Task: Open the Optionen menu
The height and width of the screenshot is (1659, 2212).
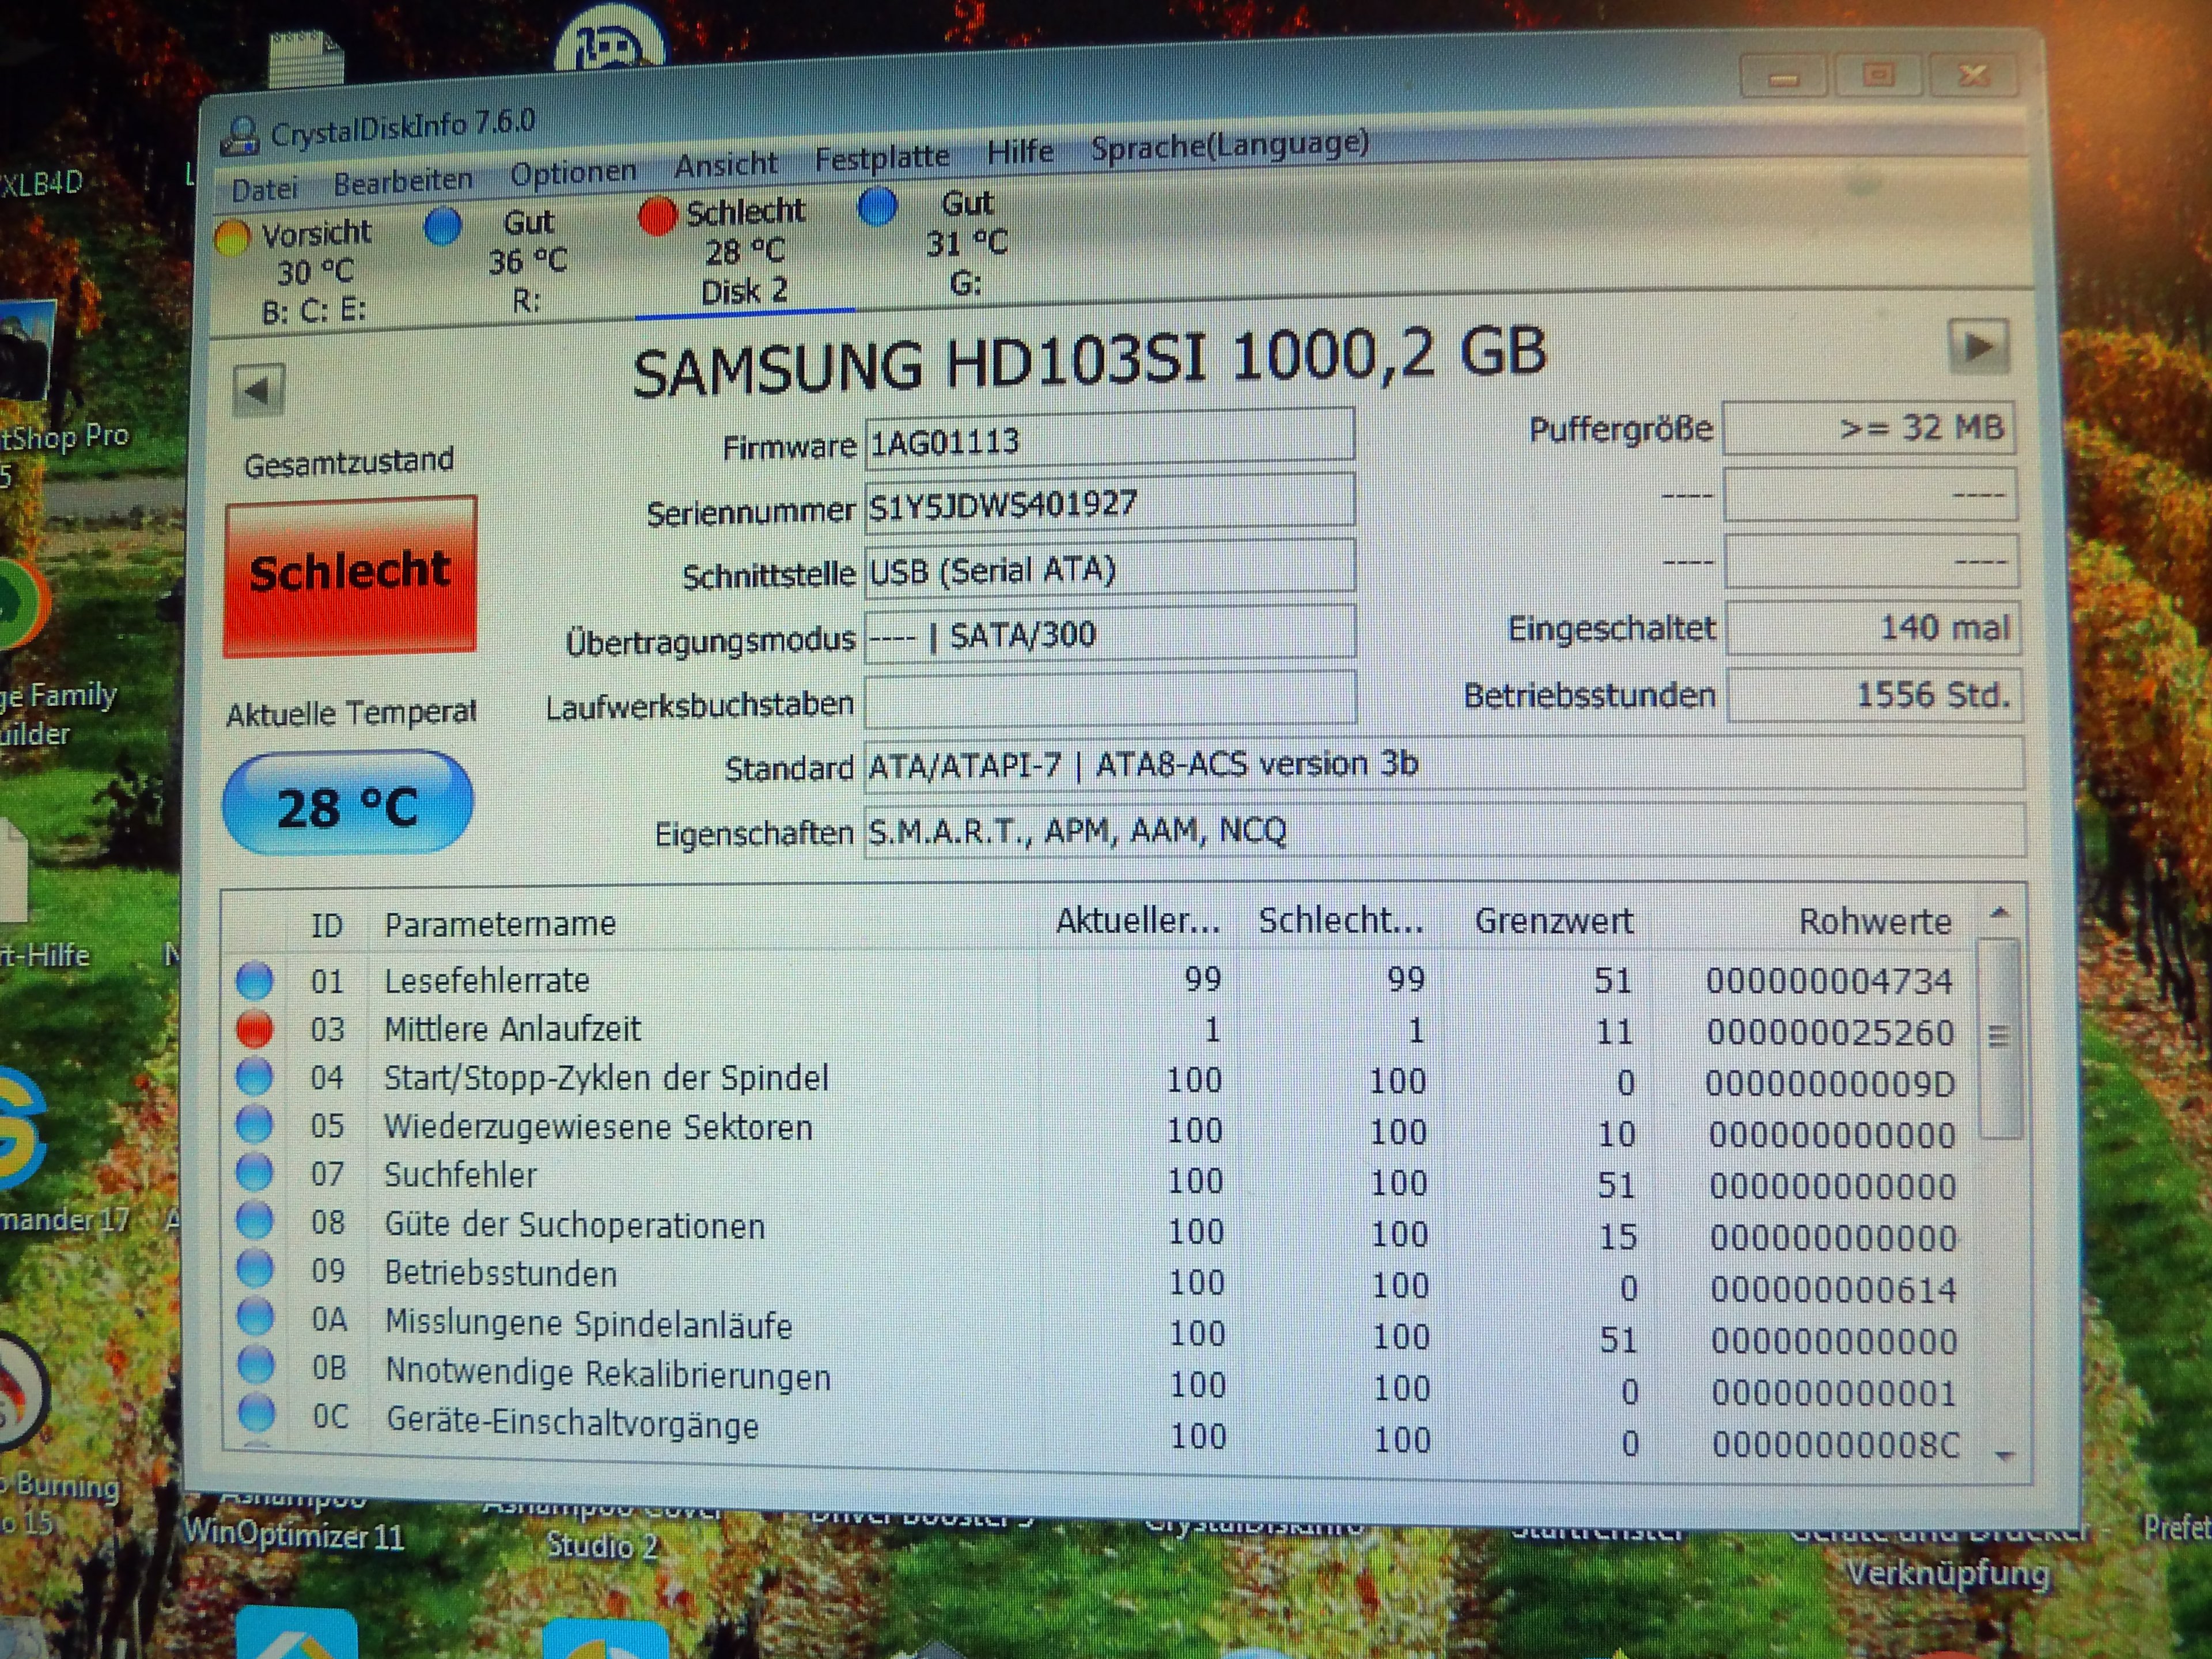Action: pos(573,173)
